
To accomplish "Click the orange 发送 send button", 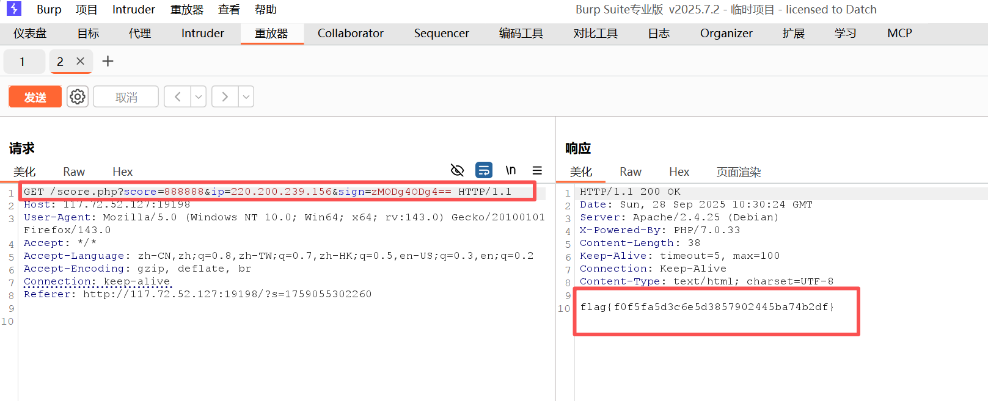I will 35,96.
